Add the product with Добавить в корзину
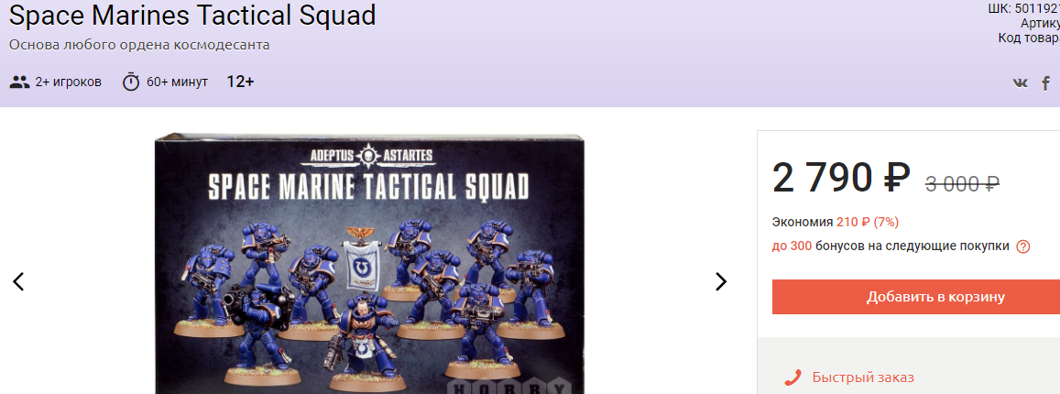Screen dimensions: 1060x394 (x=916, y=297)
